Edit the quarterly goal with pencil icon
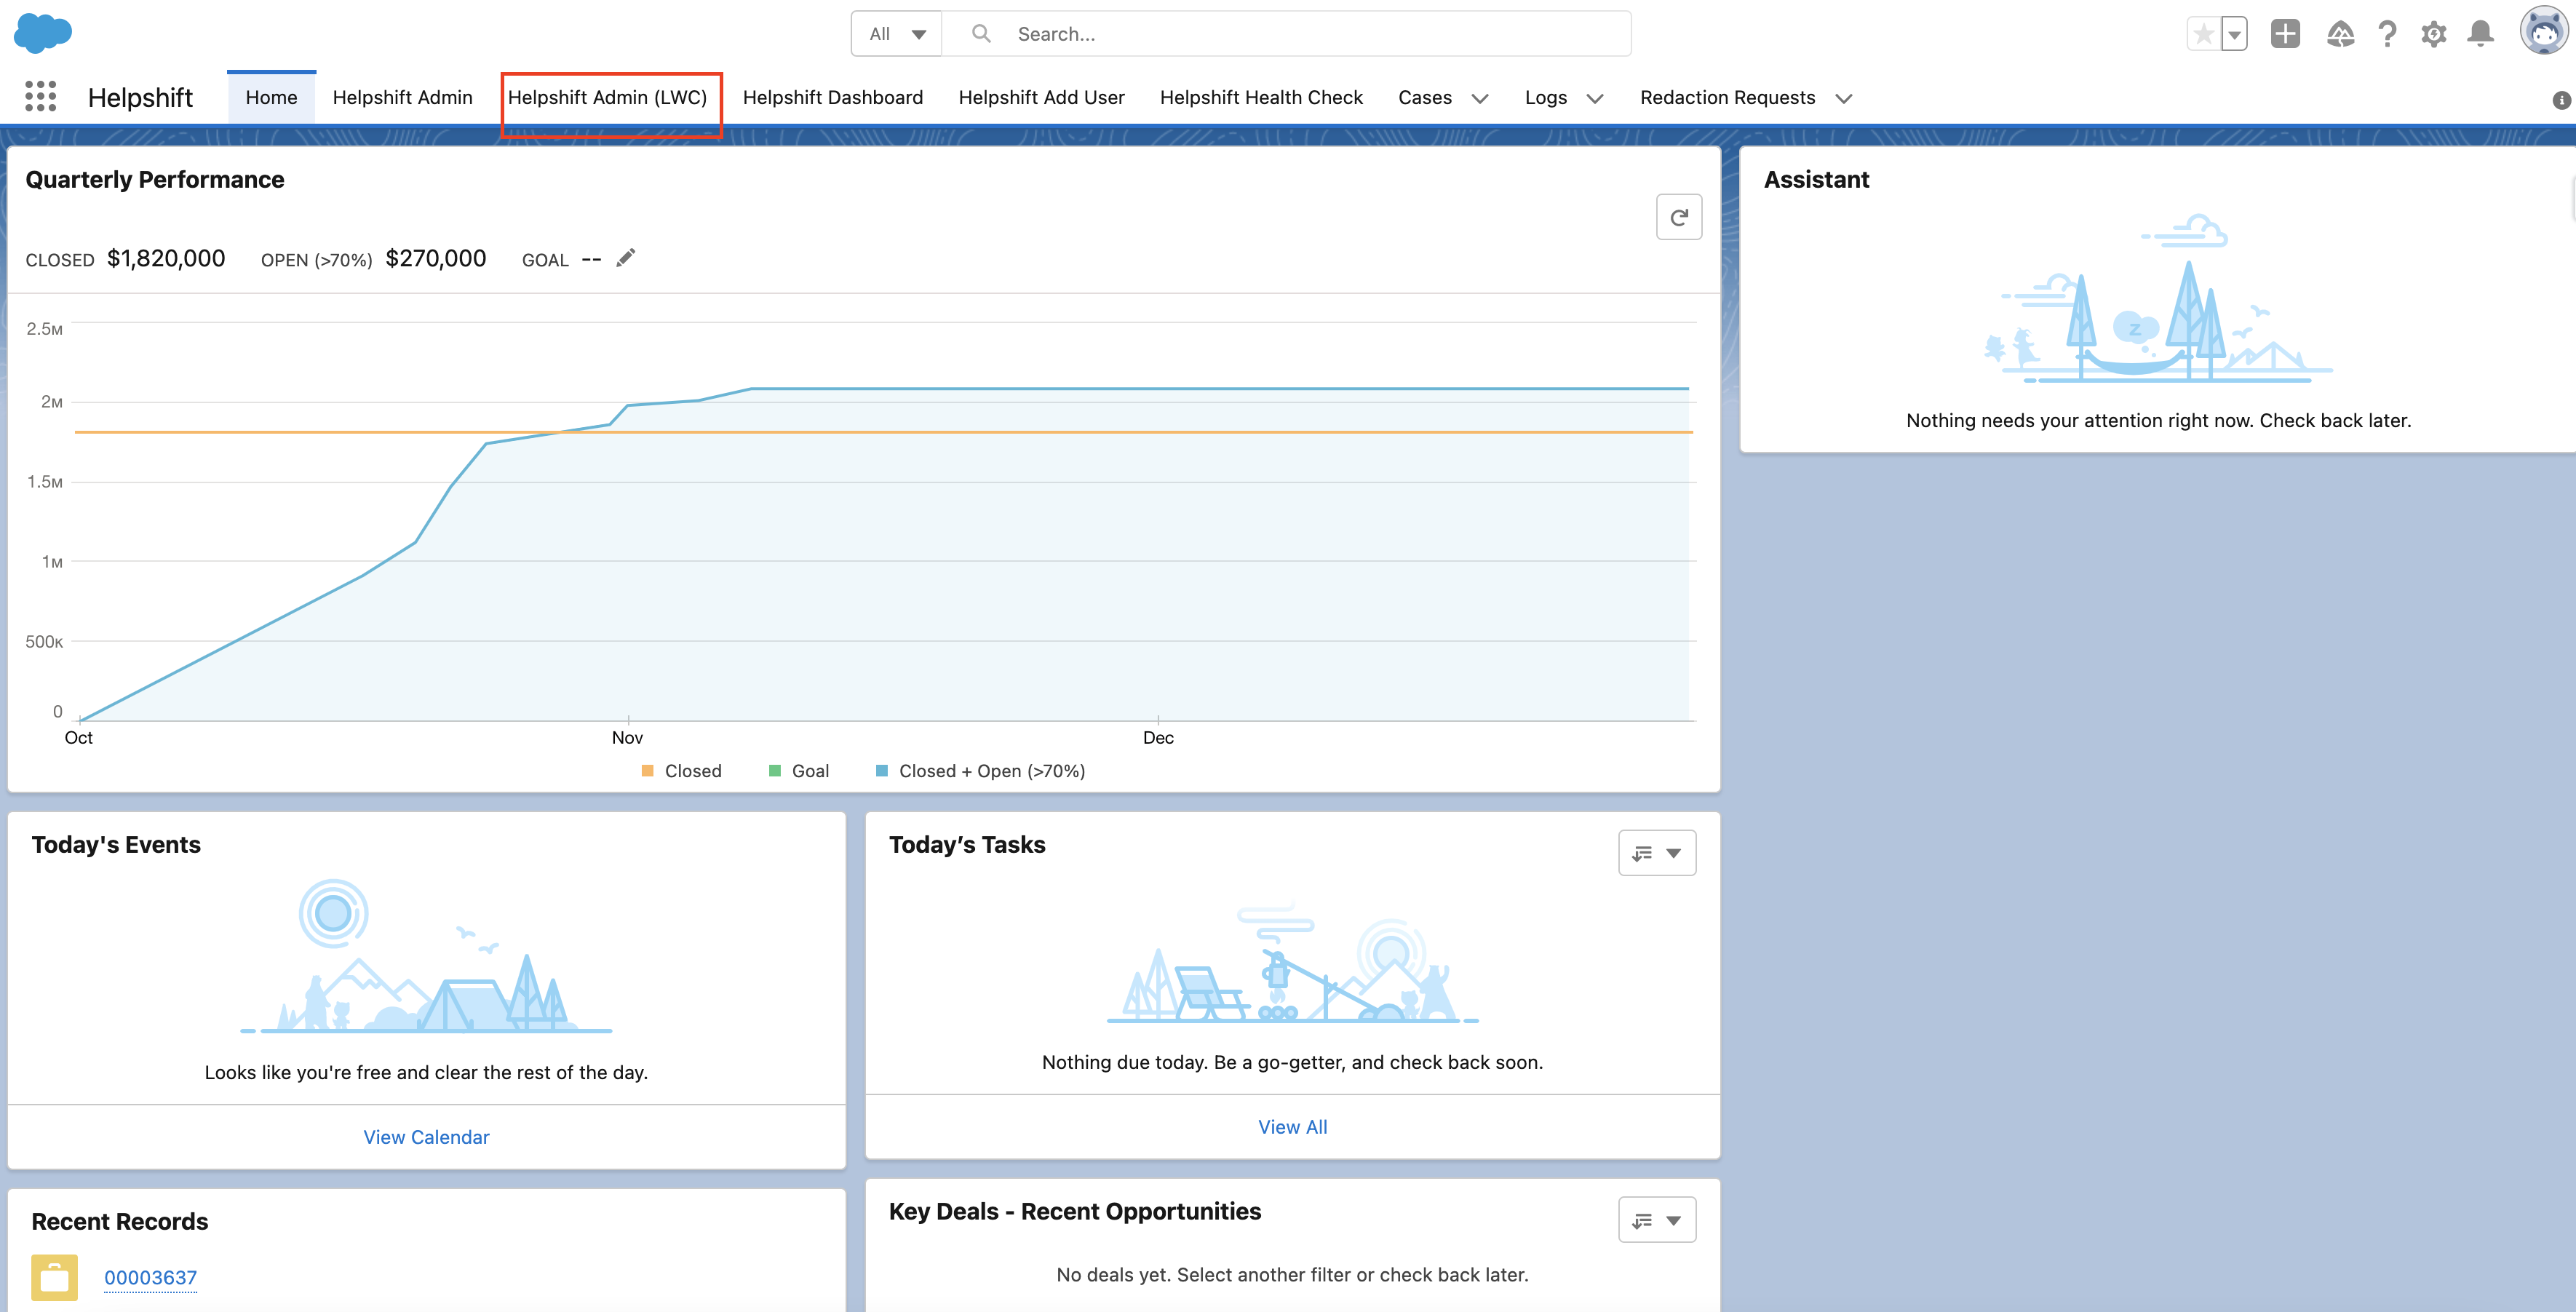 [x=625, y=259]
